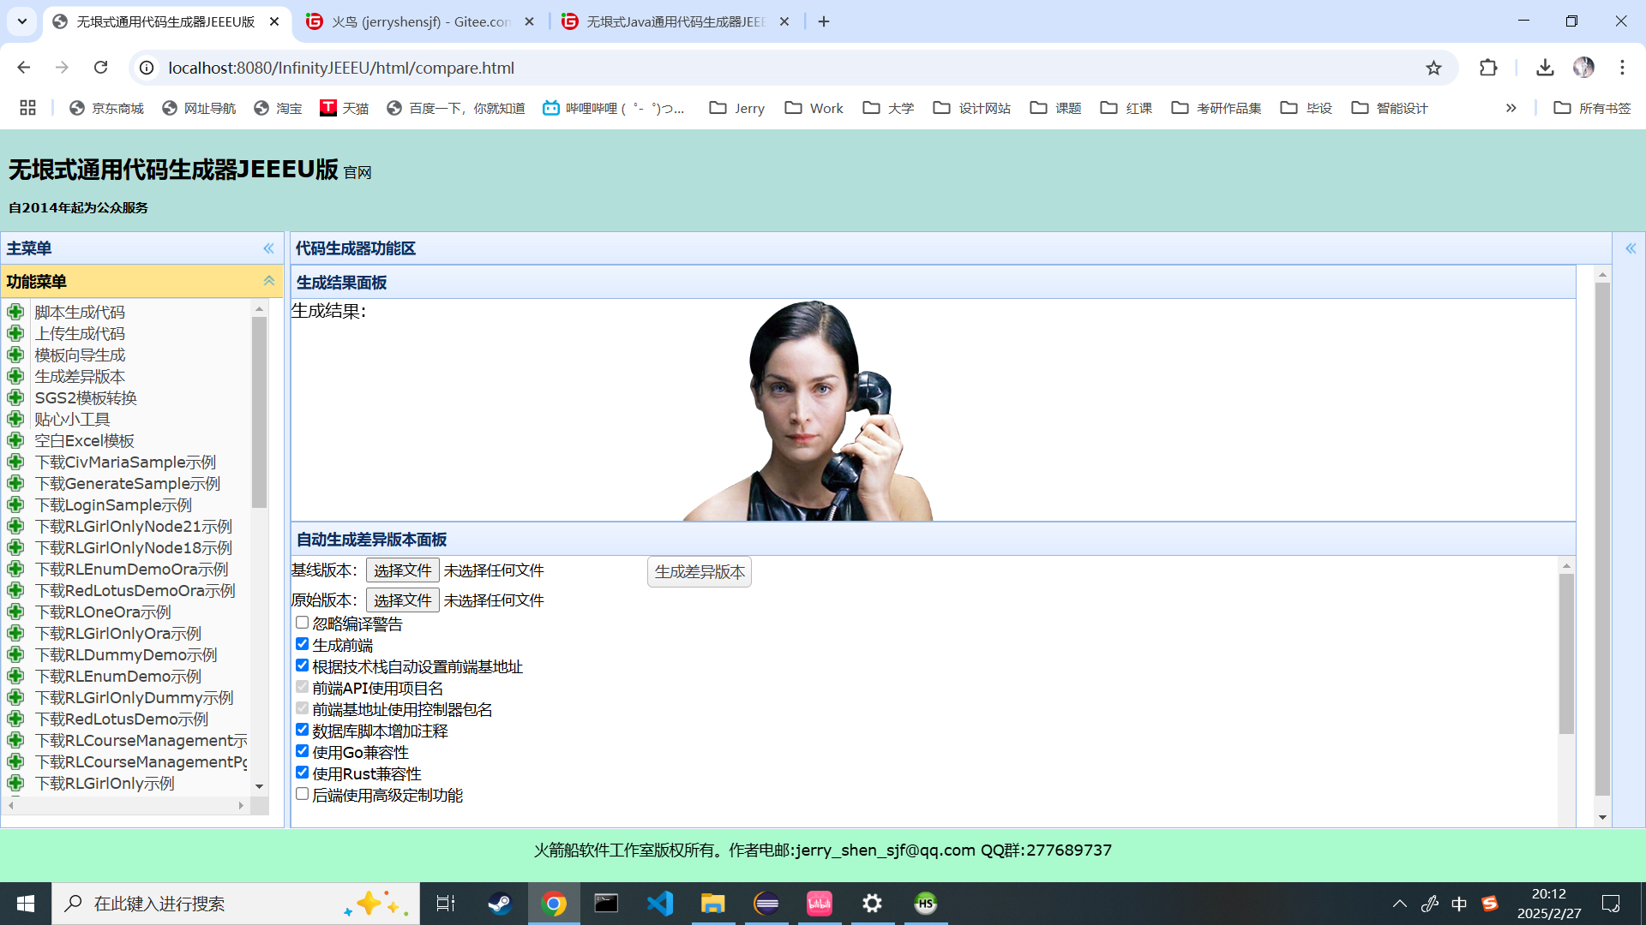
Task: Collapse the right panel using its chevron
Action: (x=1631, y=248)
